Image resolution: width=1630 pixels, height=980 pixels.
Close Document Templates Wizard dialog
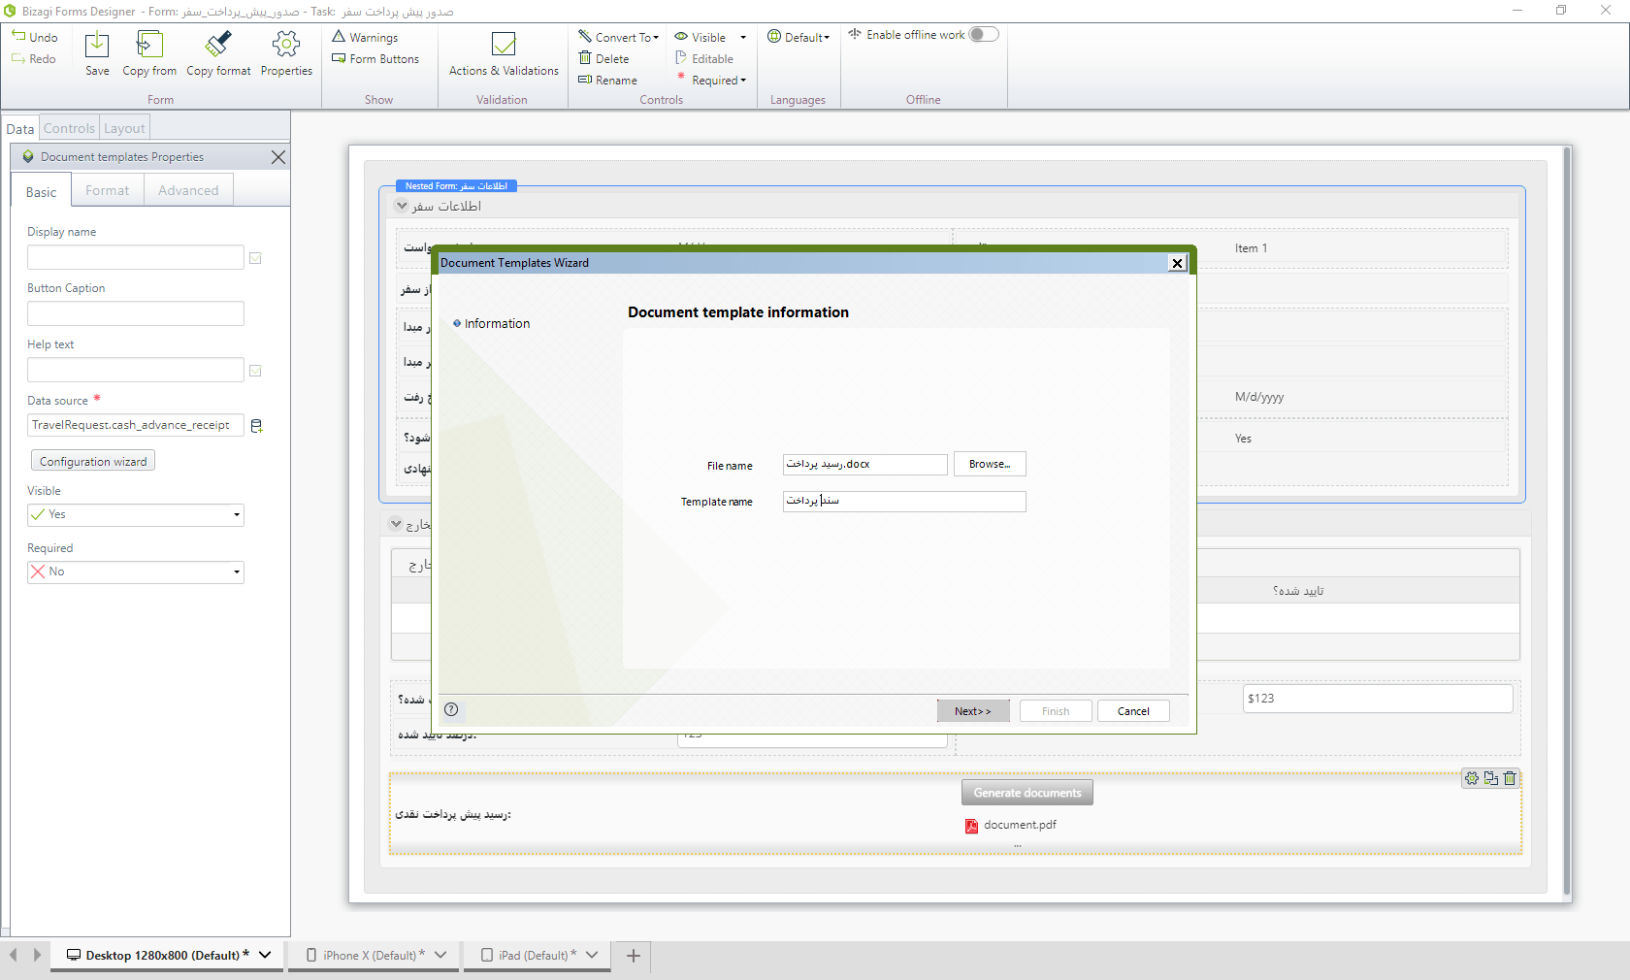point(1177,263)
